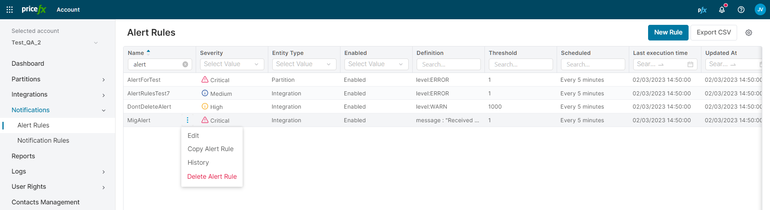
Task: Click the pfx icon in header
Action: coord(702,10)
